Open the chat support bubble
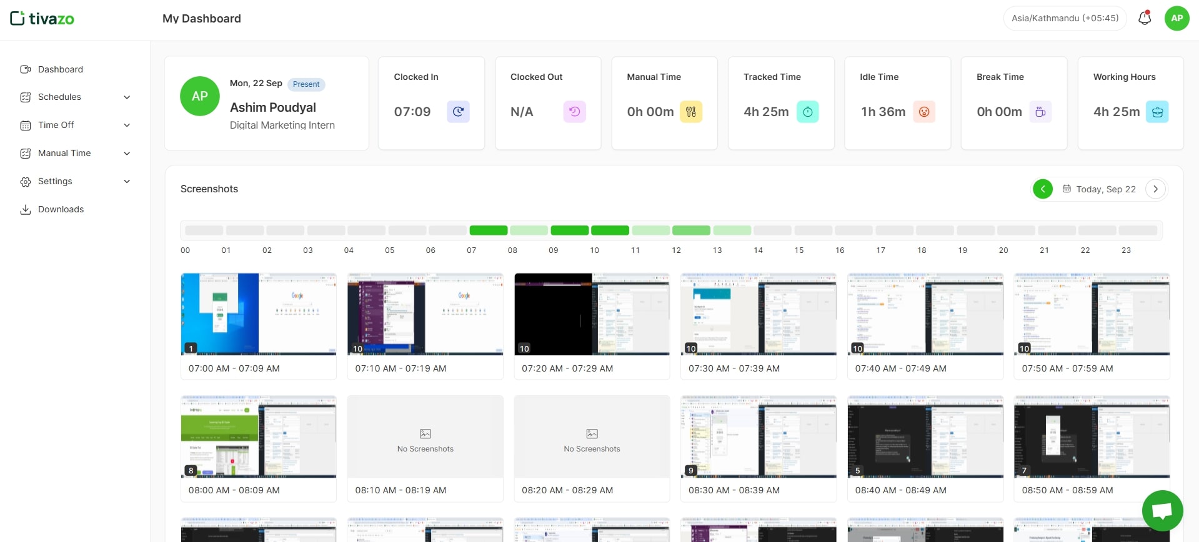The height and width of the screenshot is (542, 1199). click(1162, 511)
